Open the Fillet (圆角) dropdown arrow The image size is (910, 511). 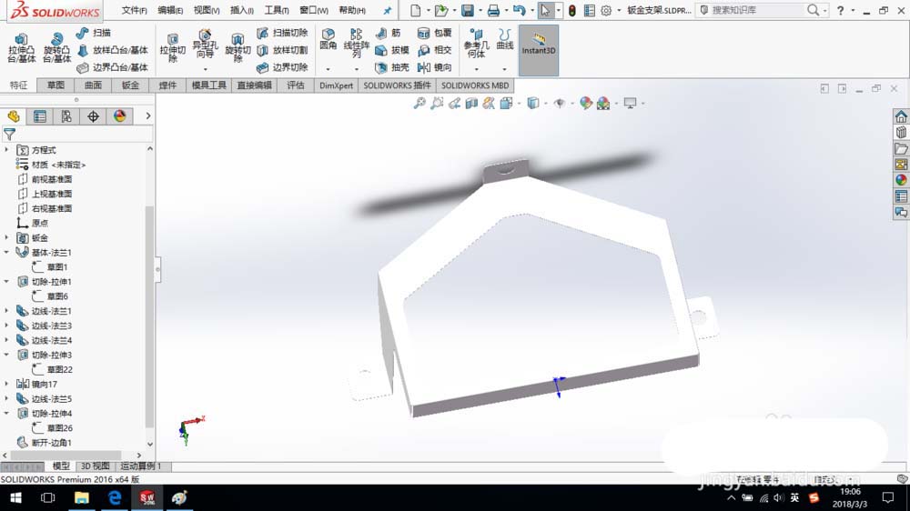(328, 70)
